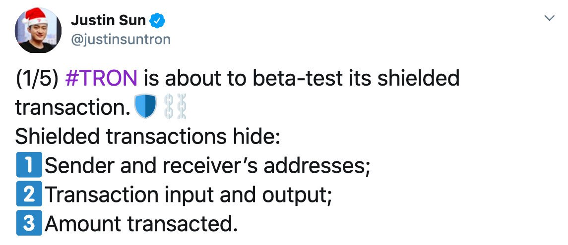
Task: Click the blue shield emoji
Action: [145, 106]
